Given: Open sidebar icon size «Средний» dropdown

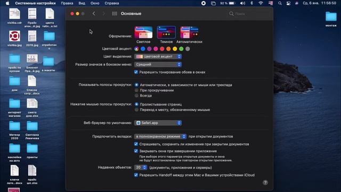Looking at the screenshot, I should 158,65.
